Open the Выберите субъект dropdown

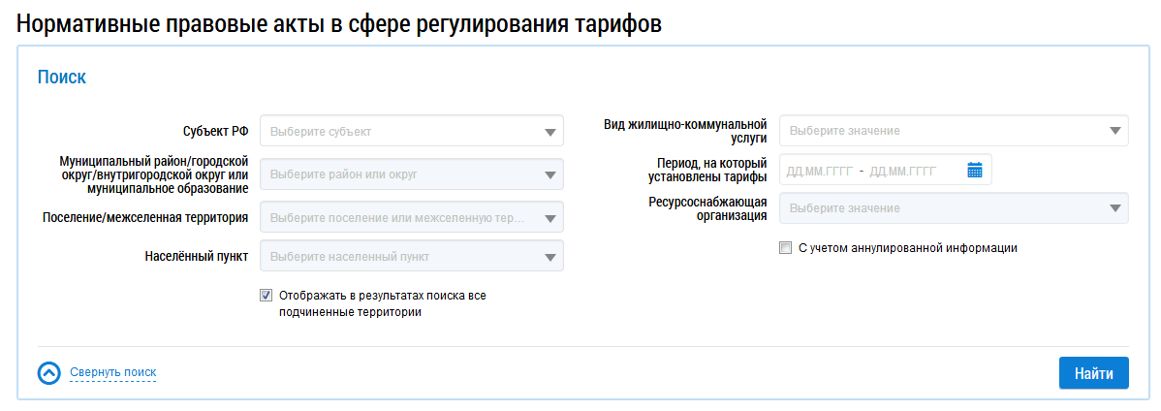(x=412, y=131)
